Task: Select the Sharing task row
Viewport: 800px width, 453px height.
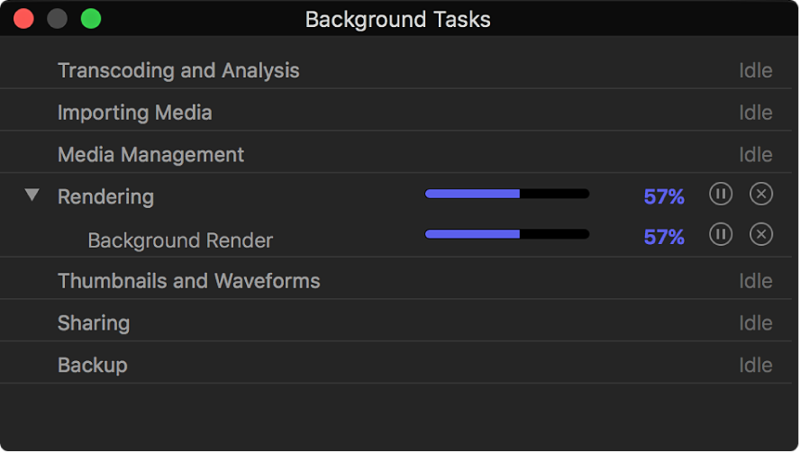Action: [94, 323]
